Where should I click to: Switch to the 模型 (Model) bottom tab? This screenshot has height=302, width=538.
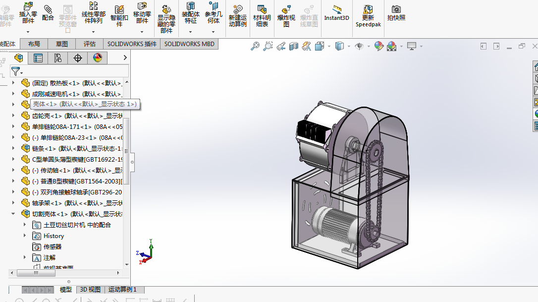[x=65, y=290]
